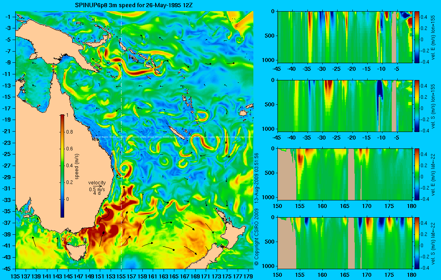Click the main map longitude tick 147
Screen dimensions: 441x280
[x=79, y=276]
